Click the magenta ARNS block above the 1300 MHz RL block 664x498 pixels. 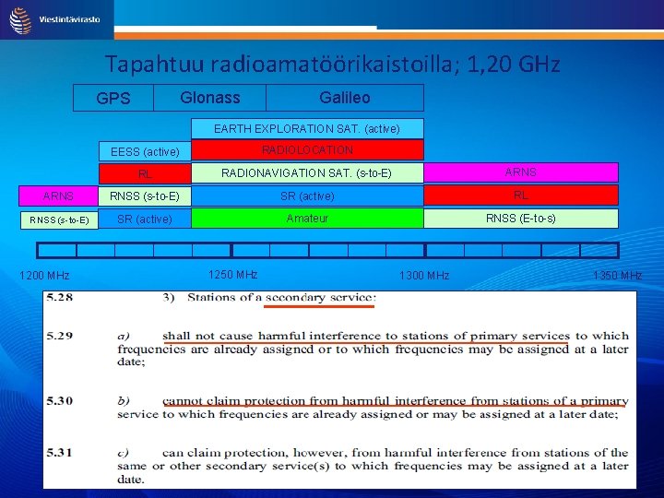pyautogui.click(x=521, y=172)
